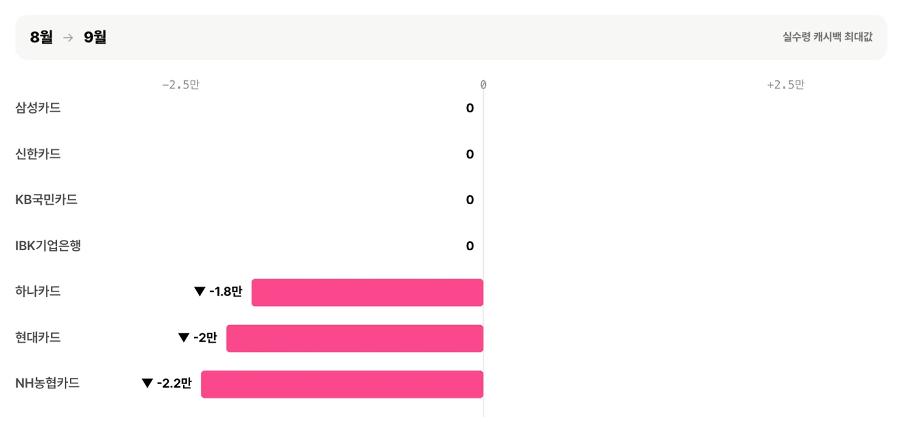Click the down triangle next to -2만

[x=183, y=338]
